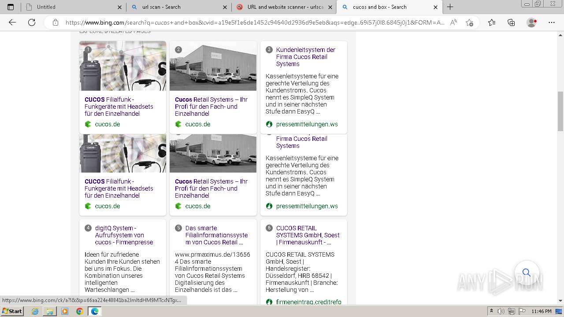Click top cucos.de under Filialfunk card
The height and width of the screenshot is (317, 564).
[x=108, y=124]
